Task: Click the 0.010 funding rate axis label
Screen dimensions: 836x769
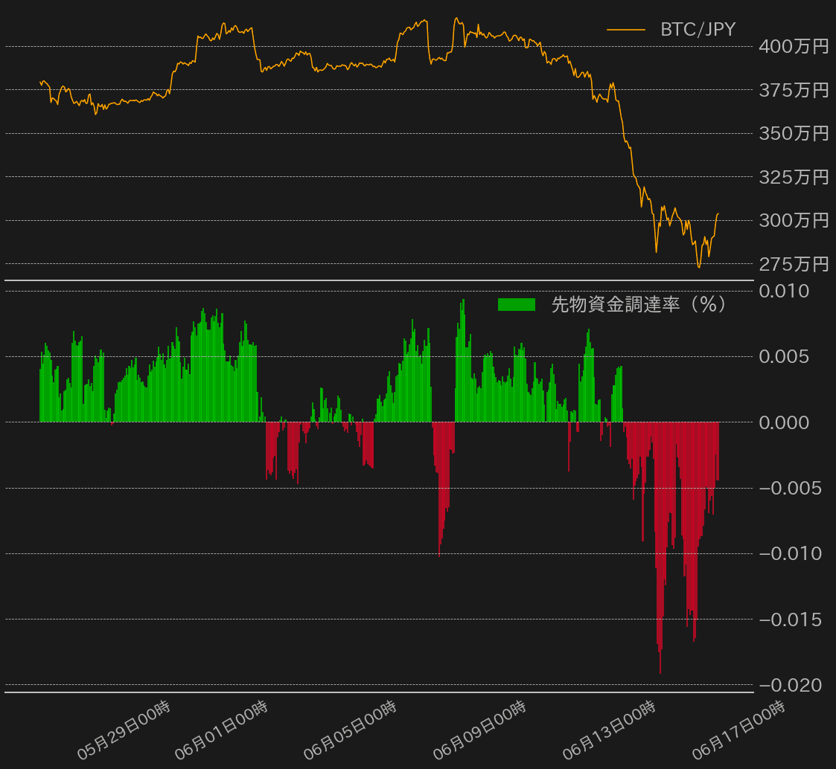Action: [784, 291]
